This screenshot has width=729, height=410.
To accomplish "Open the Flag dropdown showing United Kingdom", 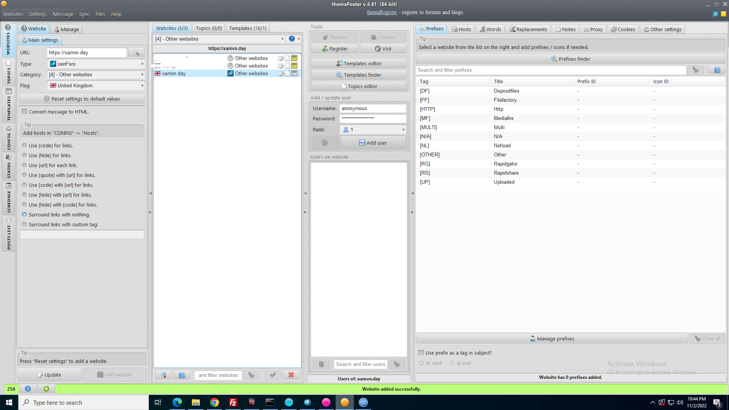I will (x=96, y=85).
